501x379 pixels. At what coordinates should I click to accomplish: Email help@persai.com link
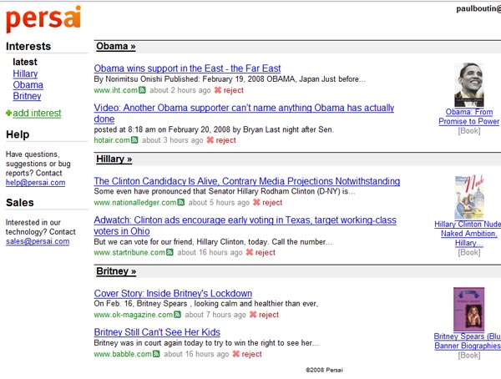[x=35, y=183]
